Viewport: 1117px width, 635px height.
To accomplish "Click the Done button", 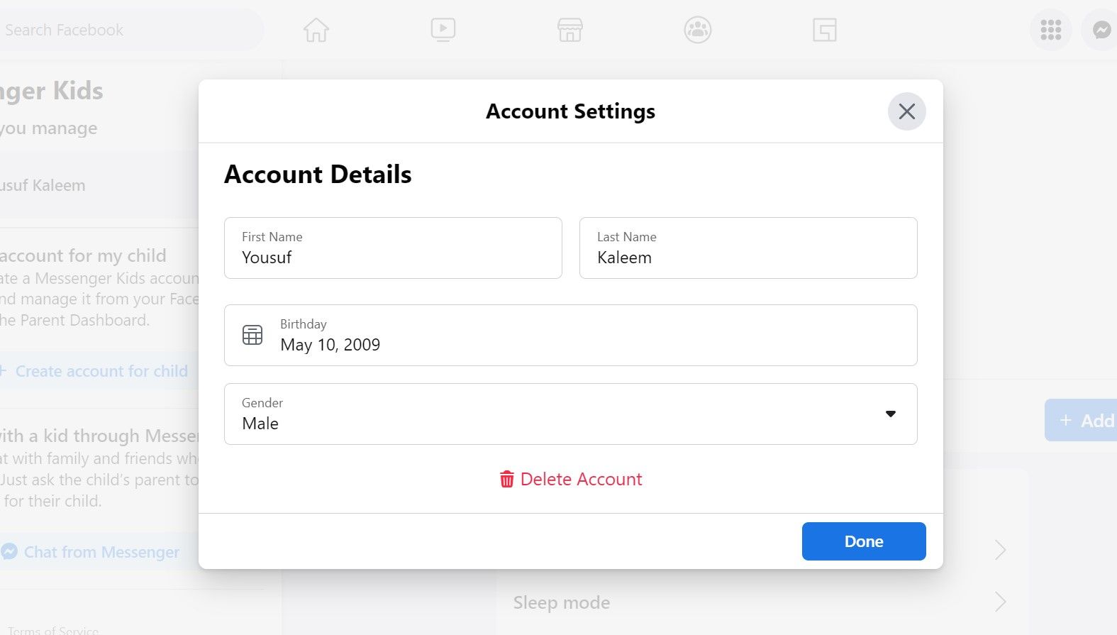I will click(x=863, y=541).
